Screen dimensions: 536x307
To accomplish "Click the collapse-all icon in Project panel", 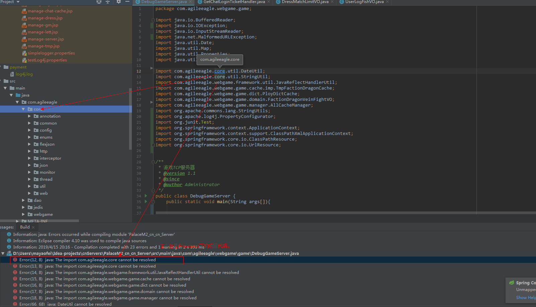I will tap(108, 2).
